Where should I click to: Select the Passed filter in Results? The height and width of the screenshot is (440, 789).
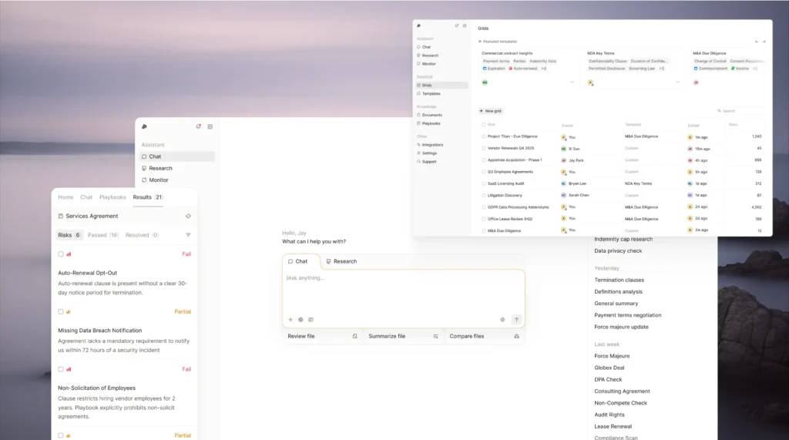click(102, 235)
